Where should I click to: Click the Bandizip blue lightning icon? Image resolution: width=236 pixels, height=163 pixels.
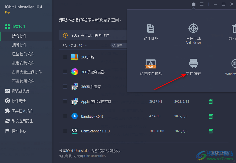coord(74,116)
